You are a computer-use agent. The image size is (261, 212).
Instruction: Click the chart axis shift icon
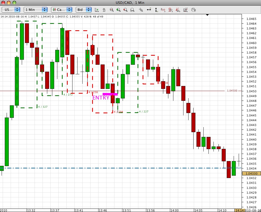pyautogui.click(x=97, y=10)
